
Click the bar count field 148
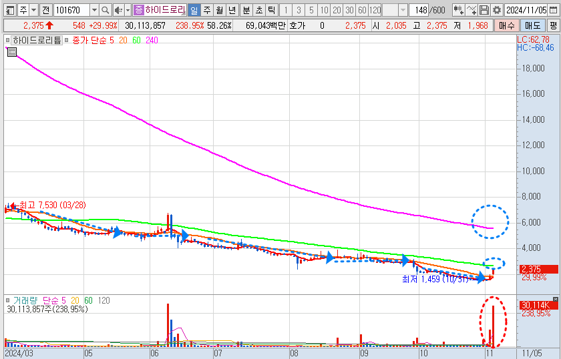[x=419, y=10]
